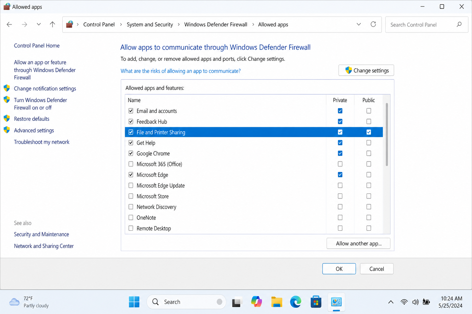
Task: Check Microsoft Store Private checkbox
Action: [340, 196]
